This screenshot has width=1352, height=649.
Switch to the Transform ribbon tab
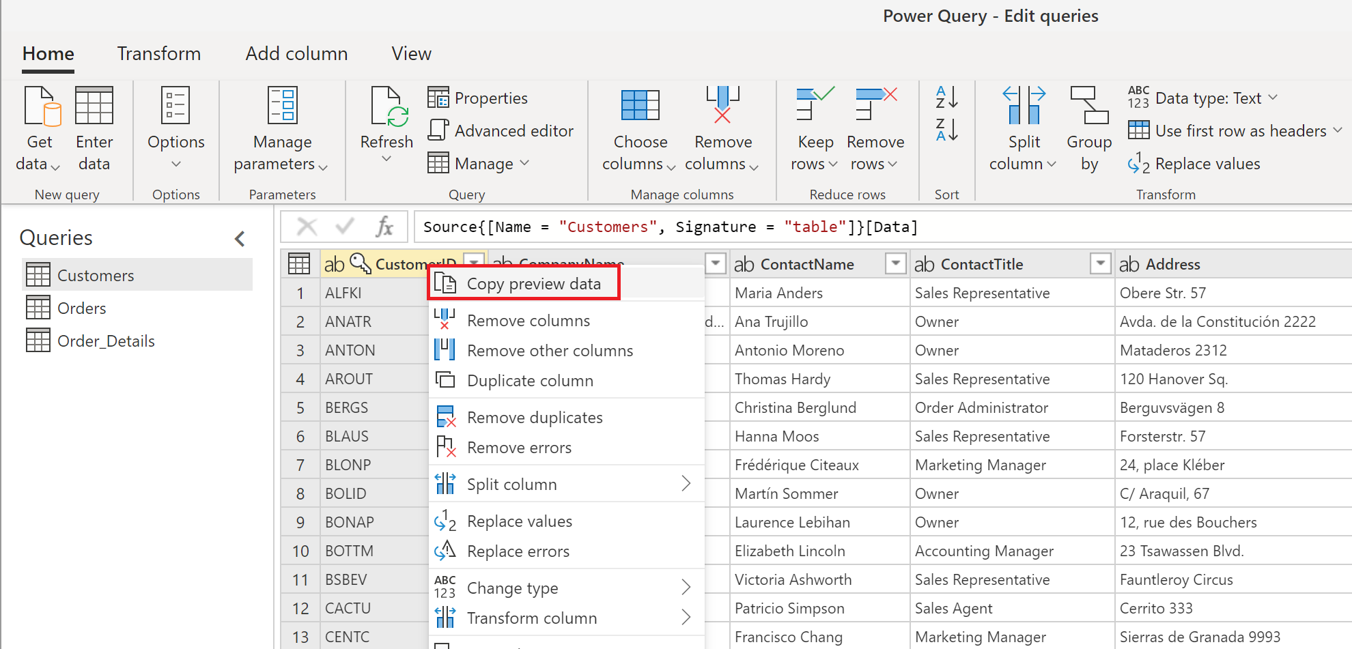159,53
